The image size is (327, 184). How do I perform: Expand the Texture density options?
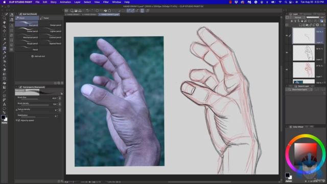16,110
